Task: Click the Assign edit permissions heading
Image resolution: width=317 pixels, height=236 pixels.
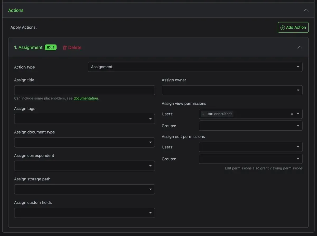Action: 183,137
